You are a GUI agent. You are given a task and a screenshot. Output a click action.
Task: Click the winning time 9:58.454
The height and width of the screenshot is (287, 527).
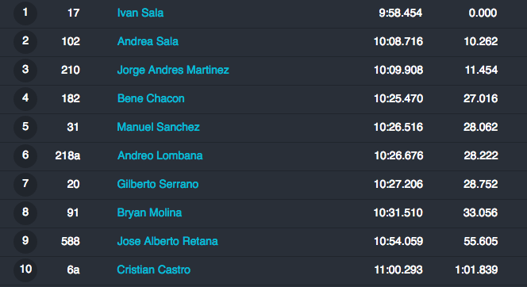coord(400,13)
